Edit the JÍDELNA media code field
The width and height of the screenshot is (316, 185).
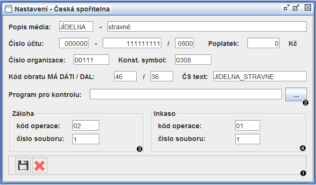pyautogui.click(x=76, y=27)
